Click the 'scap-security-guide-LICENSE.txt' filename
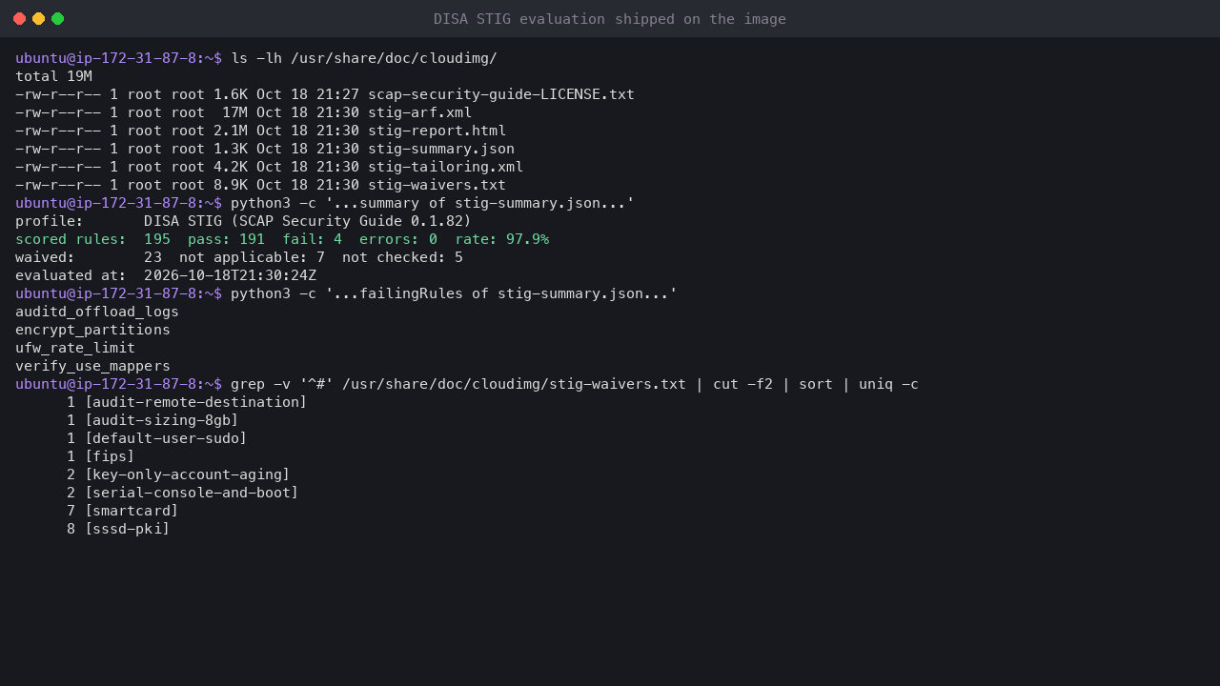The height and width of the screenshot is (686, 1220). coord(501,94)
